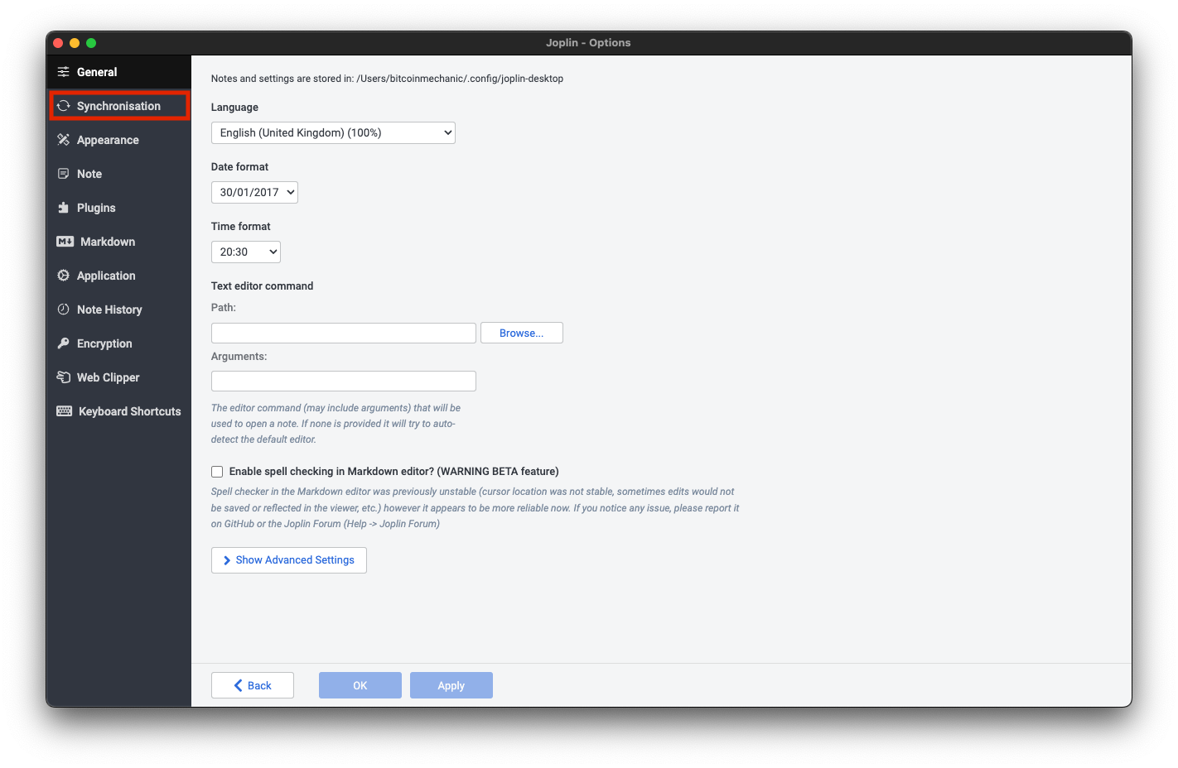Click the Keyboard Shortcuts keyboard icon
The width and height of the screenshot is (1178, 768).
tap(64, 411)
